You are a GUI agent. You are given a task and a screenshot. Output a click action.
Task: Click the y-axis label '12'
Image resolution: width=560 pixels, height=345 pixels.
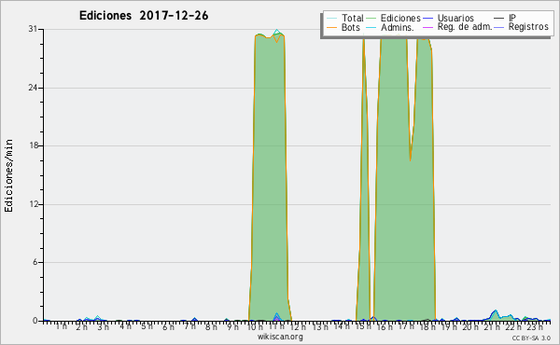pyautogui.click(x=33, y=204)
